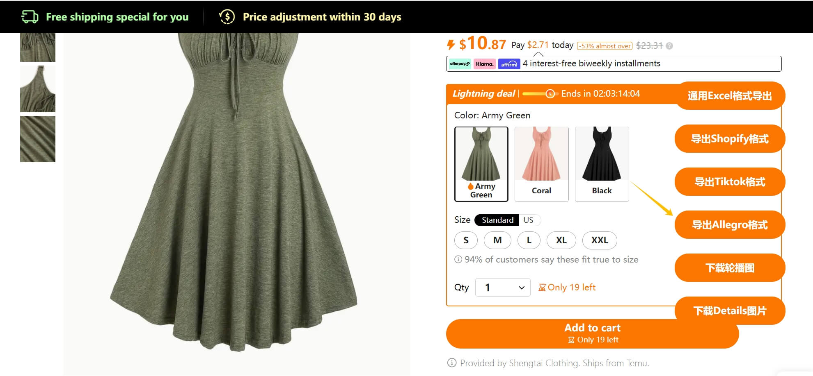The width and height of the screenshot is (813, 376).
Task: Click the Afterpay payment logo
Action: click(460, 64)
